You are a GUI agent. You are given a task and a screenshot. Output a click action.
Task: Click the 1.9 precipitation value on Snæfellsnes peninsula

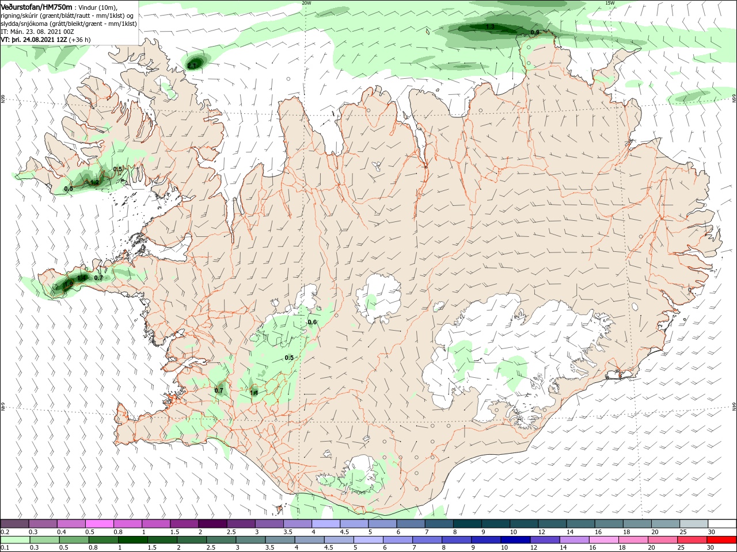click(69, 284)
